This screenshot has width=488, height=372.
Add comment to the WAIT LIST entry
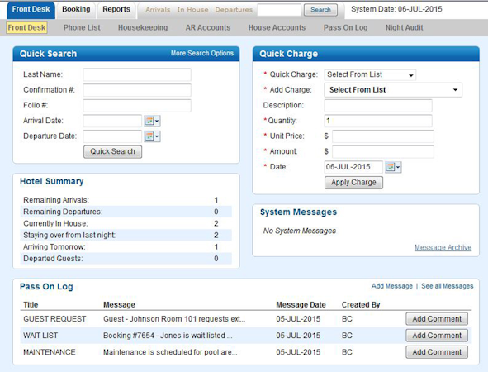(437, 336)
